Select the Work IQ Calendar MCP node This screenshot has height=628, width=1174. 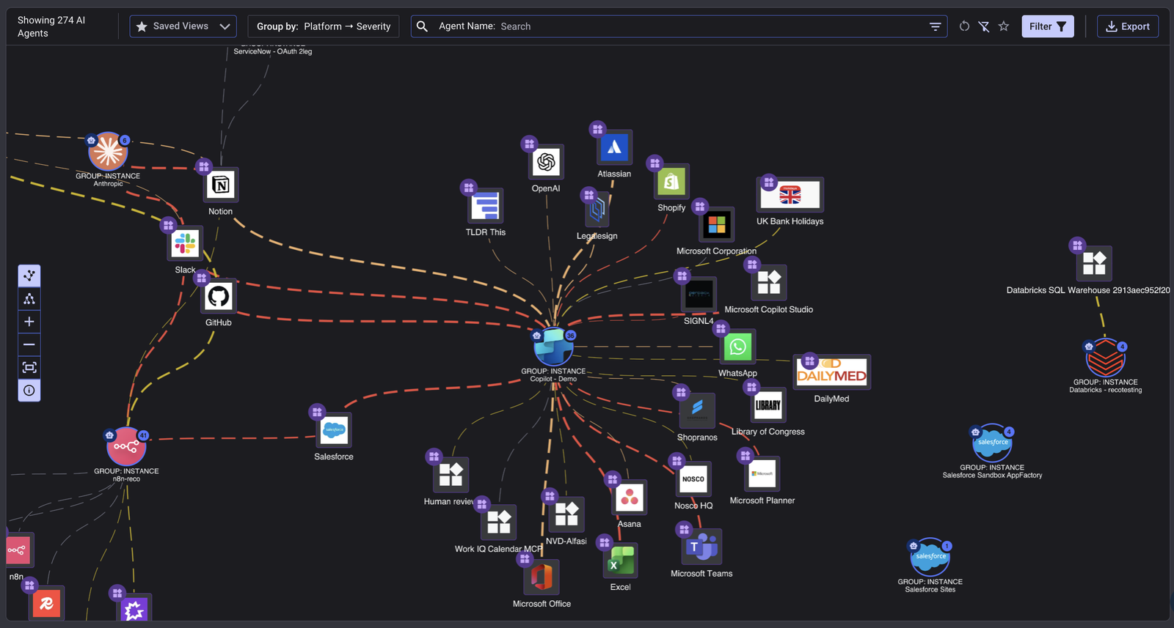[499, 522]
